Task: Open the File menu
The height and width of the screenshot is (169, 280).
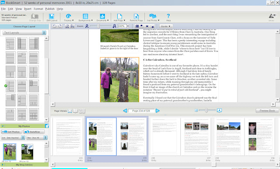Action: (3, 9)
